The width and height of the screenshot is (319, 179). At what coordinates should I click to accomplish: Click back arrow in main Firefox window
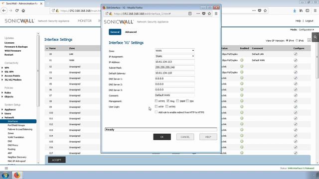(x=4, y=10)
